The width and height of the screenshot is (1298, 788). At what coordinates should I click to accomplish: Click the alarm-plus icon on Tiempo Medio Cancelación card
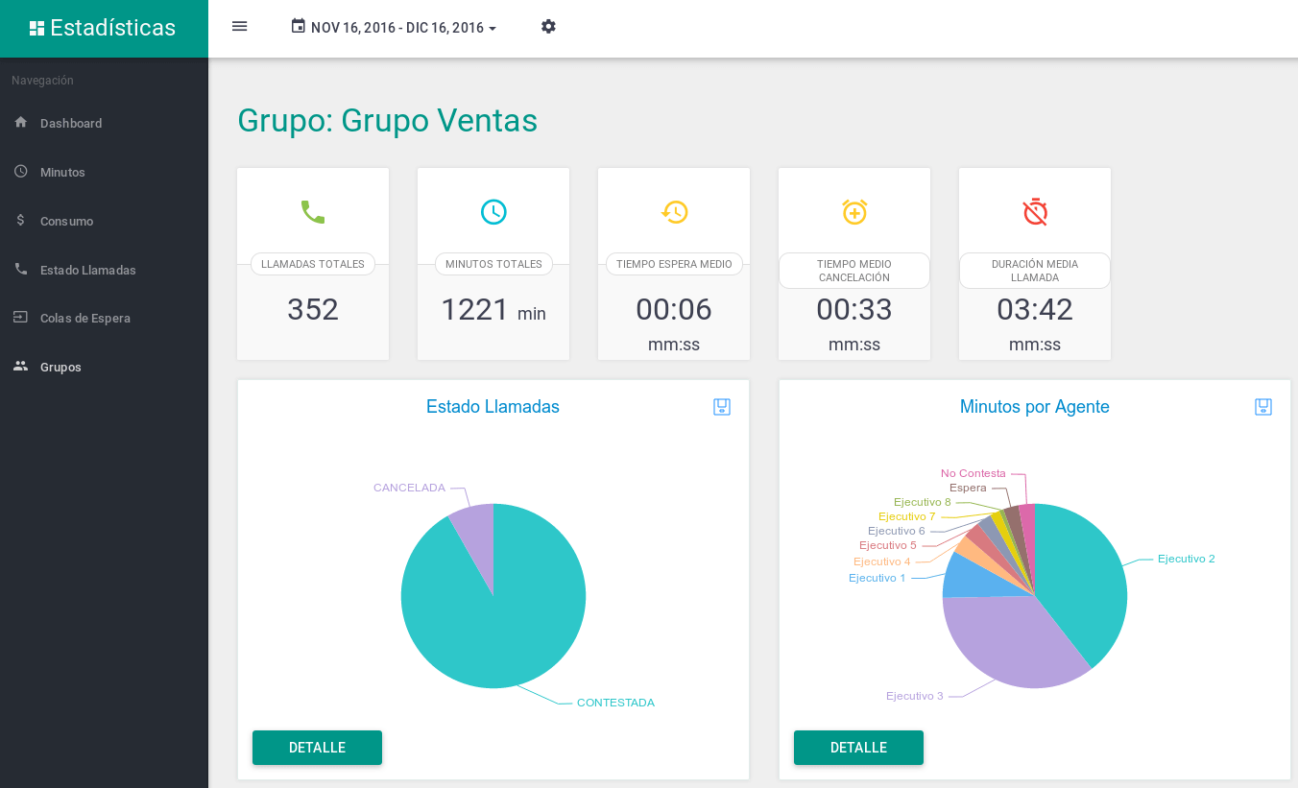[x=854, y=212]
